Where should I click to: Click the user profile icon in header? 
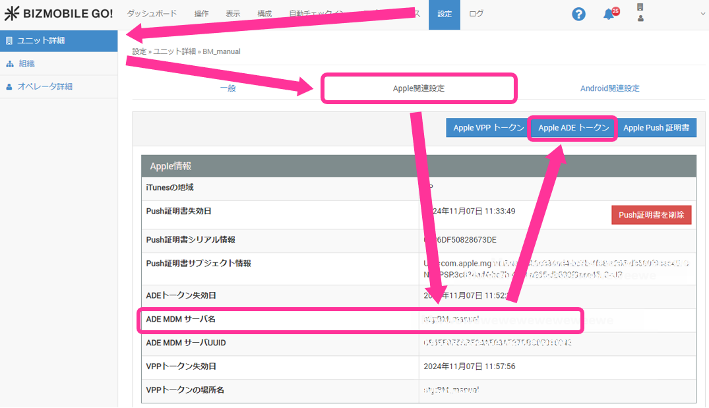coord(640,19)
